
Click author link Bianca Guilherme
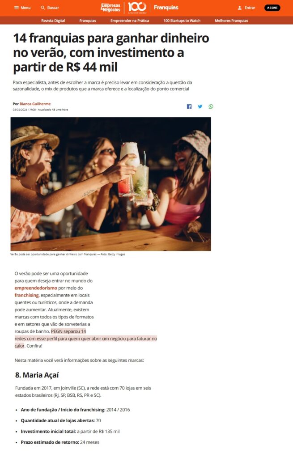click(x=35, y=104)
